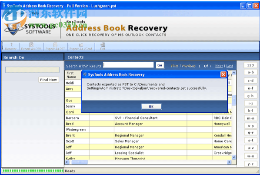Filter contacts by i-j index
Image resolution: width=260 pixels, height=175 pixels.
pyautogui.click(x=250, y=104)
